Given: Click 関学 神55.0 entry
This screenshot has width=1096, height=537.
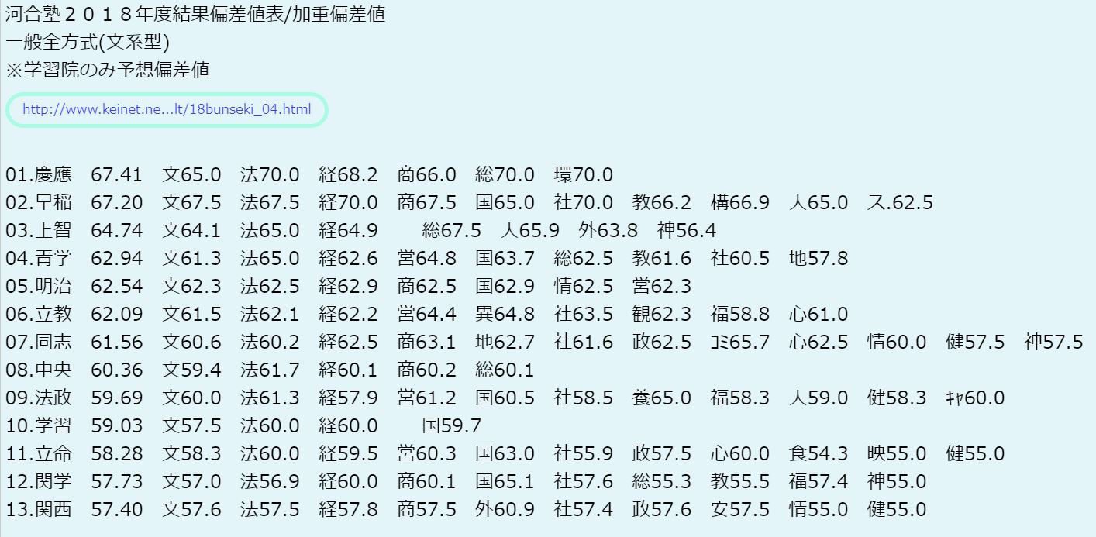Looking at the screenshot, I should 897,482.
